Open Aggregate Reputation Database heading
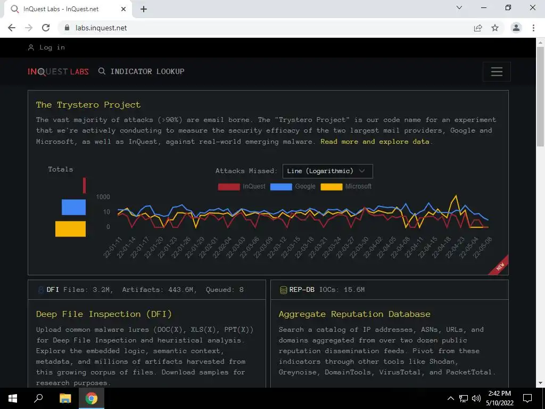545x409 pixels. pyautogui.click(x=354, y=314)
